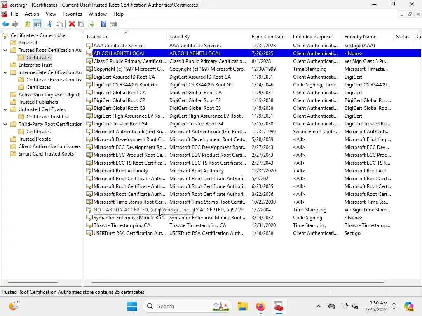Toggle Show/Hide Console Tree button
Image resolution: width=422 pixels, height=316 pixels.
(x=38, y=24)
